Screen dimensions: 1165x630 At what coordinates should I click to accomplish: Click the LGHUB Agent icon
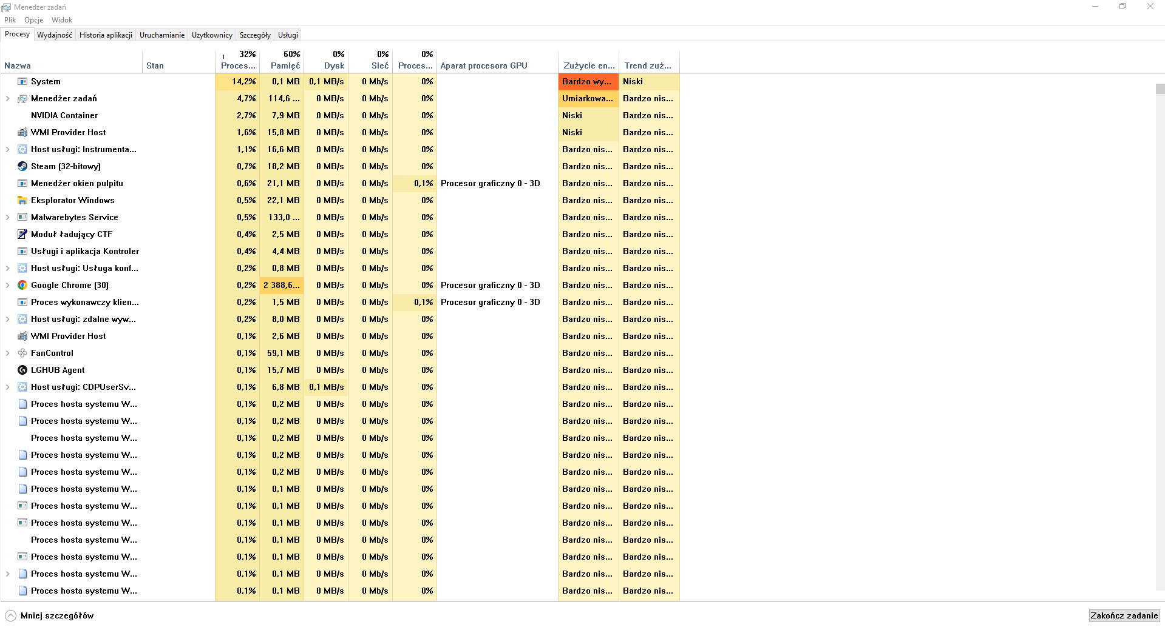[x=22, y=370]
